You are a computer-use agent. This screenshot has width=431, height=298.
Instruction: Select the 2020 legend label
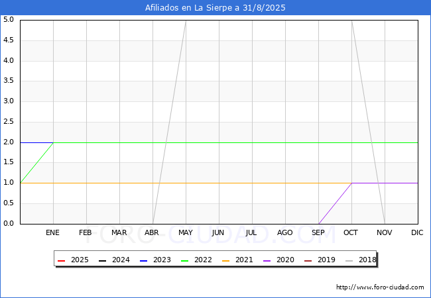[x=285, y=260]
